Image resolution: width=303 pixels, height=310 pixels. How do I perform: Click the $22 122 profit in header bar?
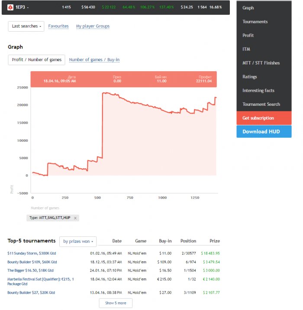109,7
